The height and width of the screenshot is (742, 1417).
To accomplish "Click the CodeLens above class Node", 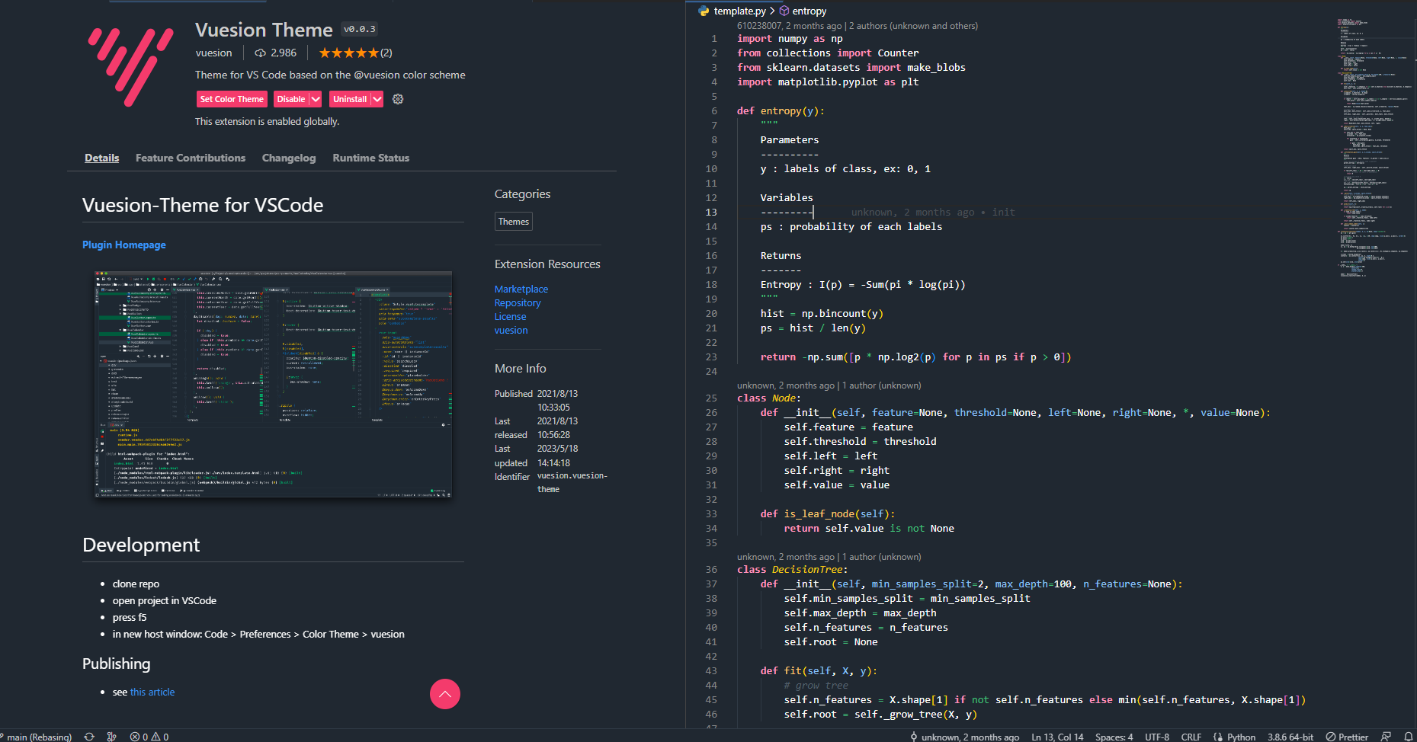I will (x=829, y=385).
